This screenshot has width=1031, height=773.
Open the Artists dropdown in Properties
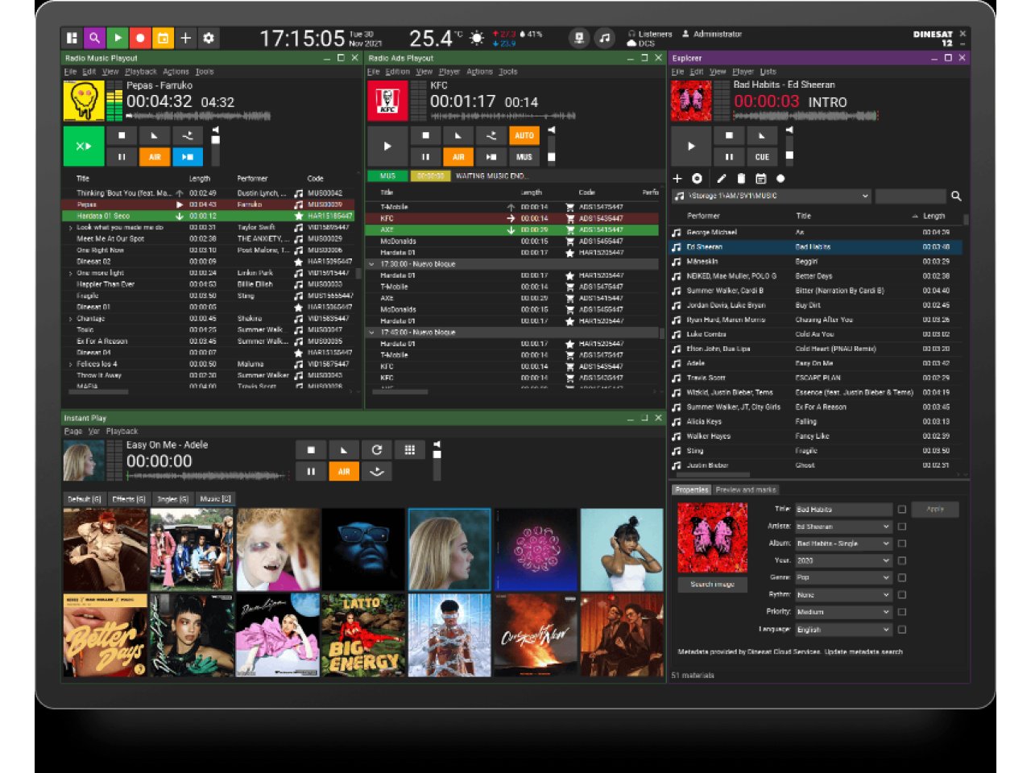843,527
